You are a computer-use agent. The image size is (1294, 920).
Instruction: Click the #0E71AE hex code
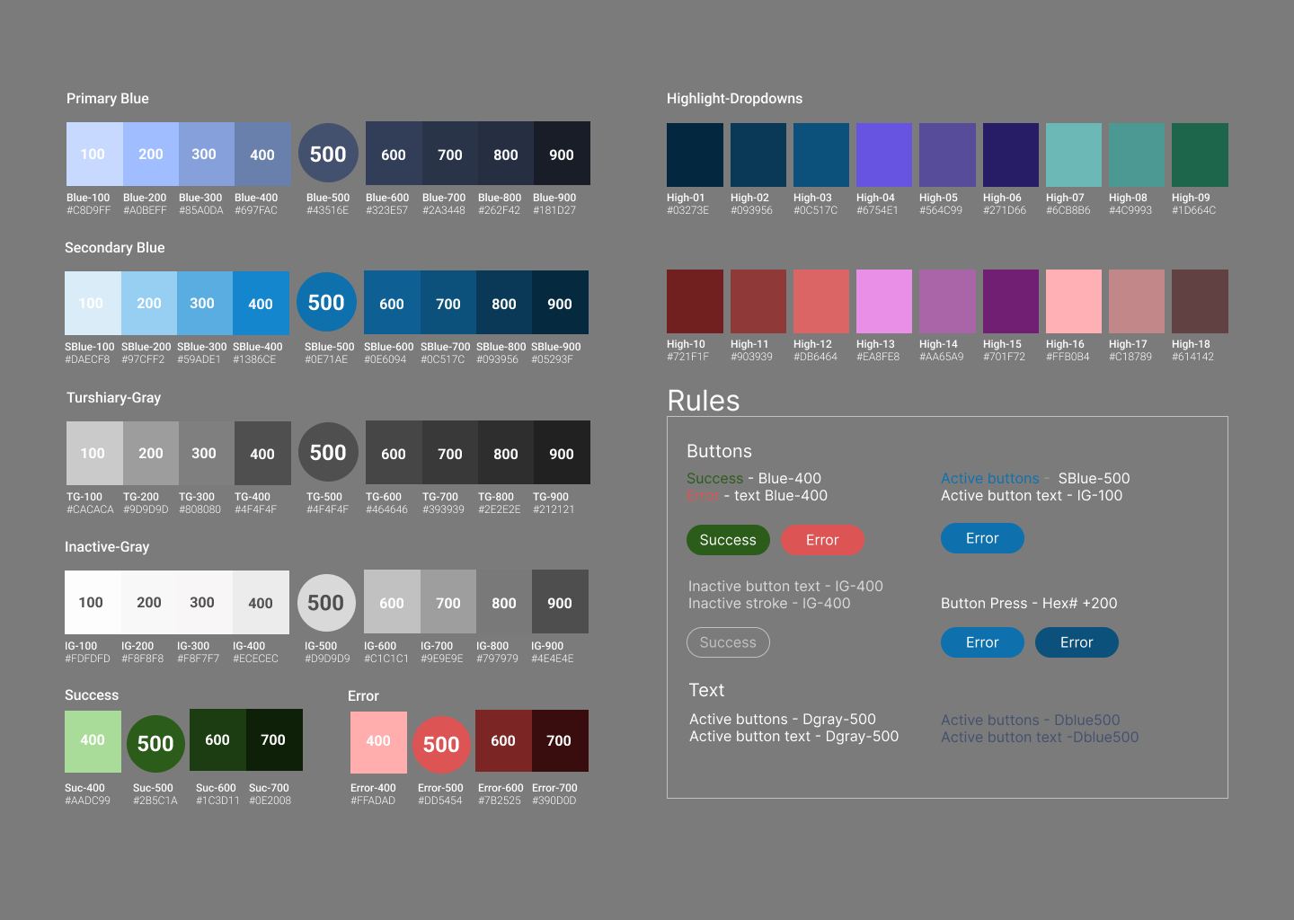(326, 360)
